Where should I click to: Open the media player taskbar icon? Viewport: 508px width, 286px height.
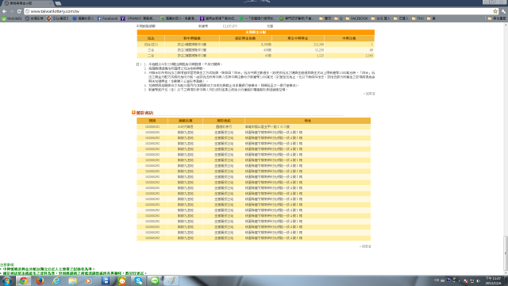tap(89, 280)
